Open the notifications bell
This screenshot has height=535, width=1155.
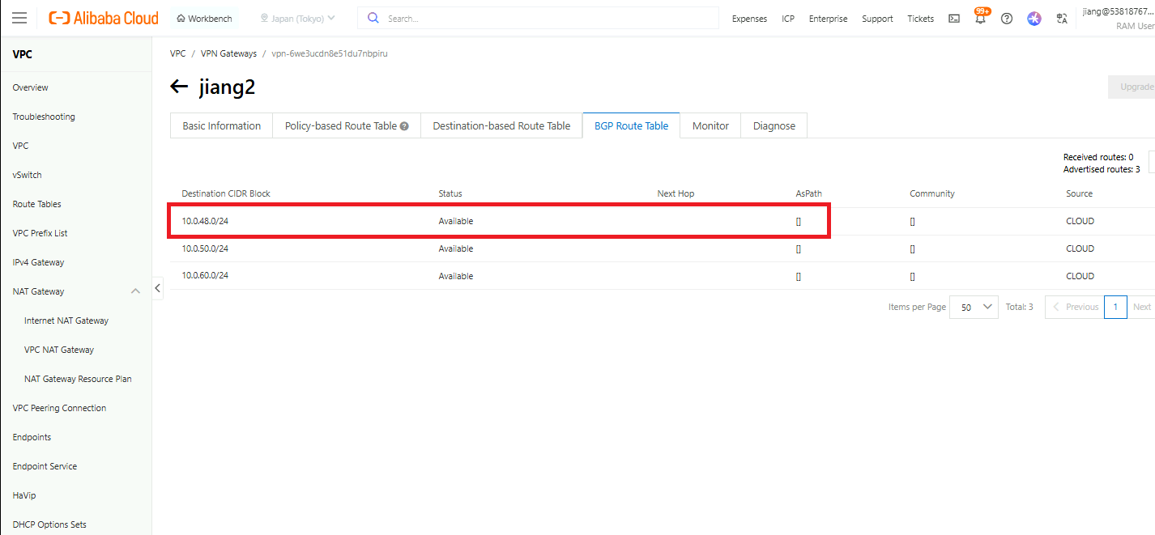[x=980, y=19]
